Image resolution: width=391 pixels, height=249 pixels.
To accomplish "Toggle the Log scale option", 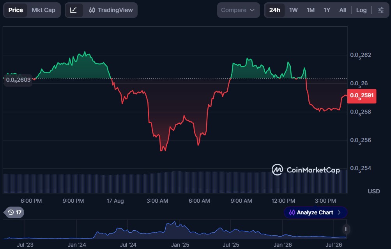I will pyautogui.click(x=361, y=10).
